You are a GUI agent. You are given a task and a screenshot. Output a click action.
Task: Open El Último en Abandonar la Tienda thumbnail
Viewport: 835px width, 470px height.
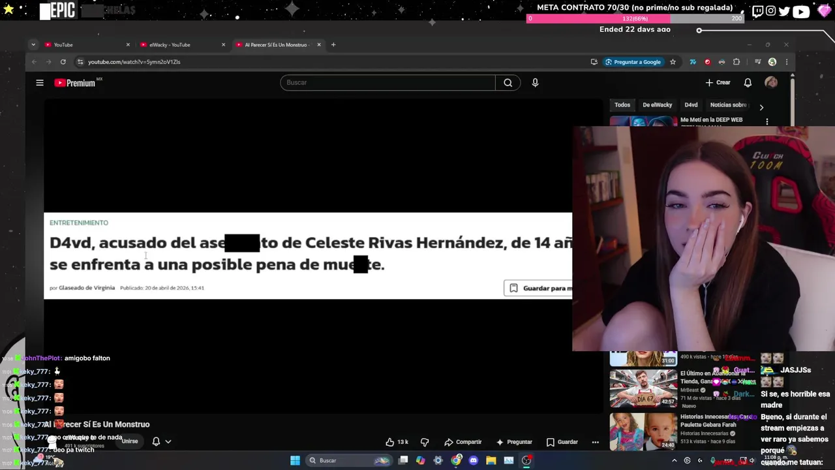point(643,388)
